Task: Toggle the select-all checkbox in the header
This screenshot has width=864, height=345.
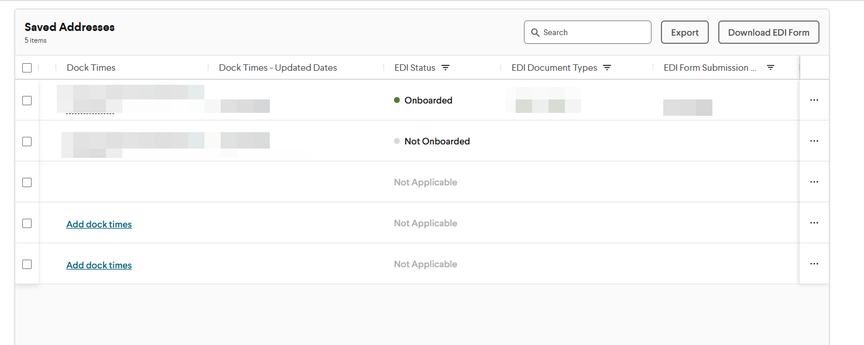Action: (27, 68)
